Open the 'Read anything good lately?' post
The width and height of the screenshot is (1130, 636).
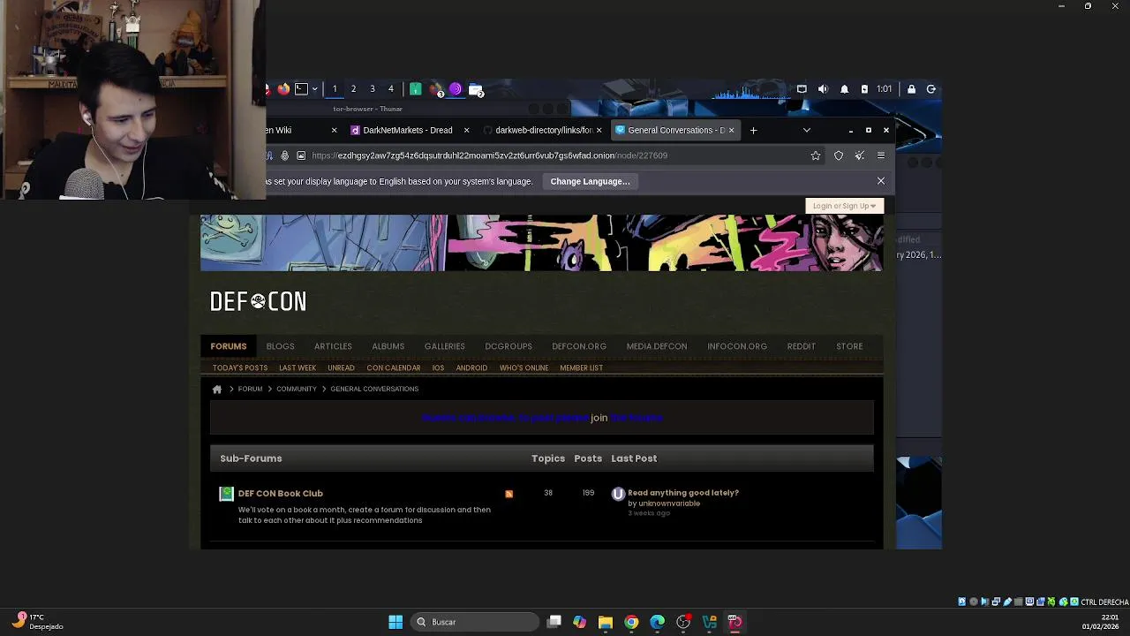(x=683, y=493)
